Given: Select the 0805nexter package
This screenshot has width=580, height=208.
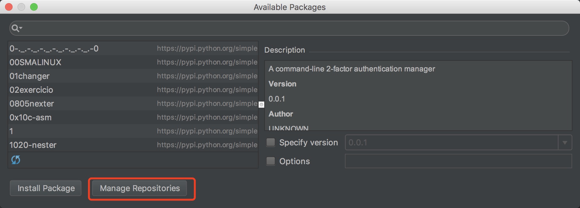Looking at the screenshot, I should (x=133, y=104).
